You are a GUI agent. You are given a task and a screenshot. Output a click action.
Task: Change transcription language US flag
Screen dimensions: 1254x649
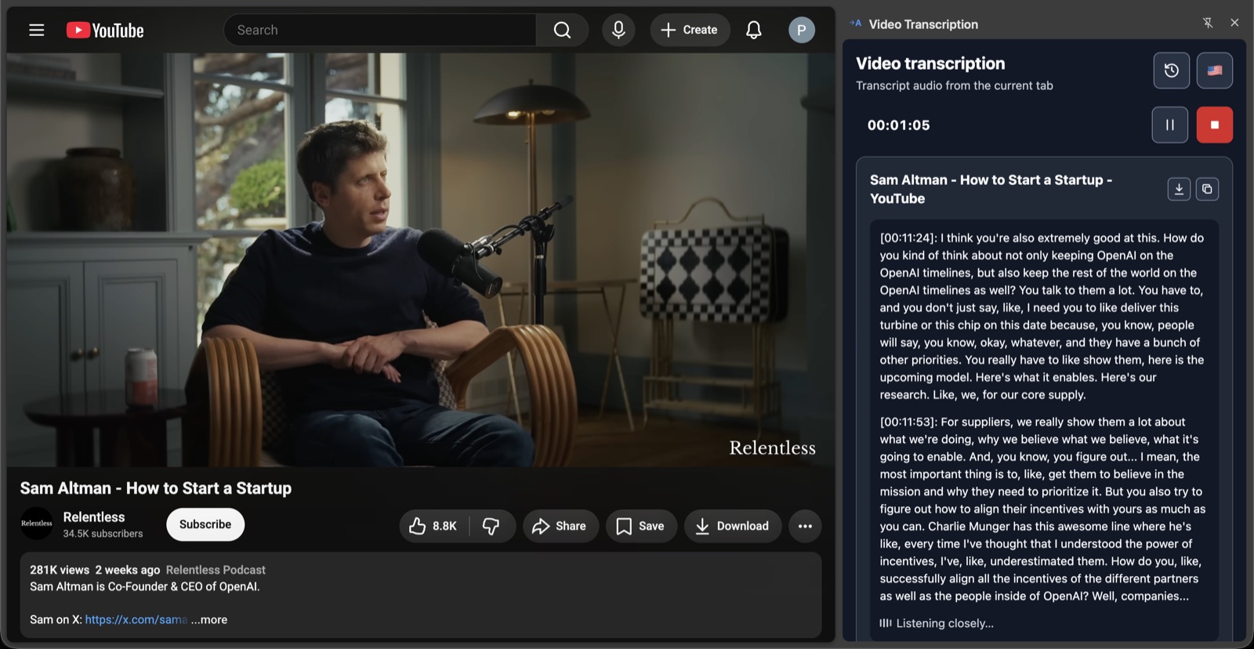coord(1215,71)
